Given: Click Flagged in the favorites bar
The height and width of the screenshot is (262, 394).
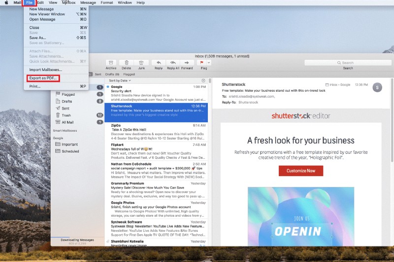Looking at the screenshot, I should 129,74.
